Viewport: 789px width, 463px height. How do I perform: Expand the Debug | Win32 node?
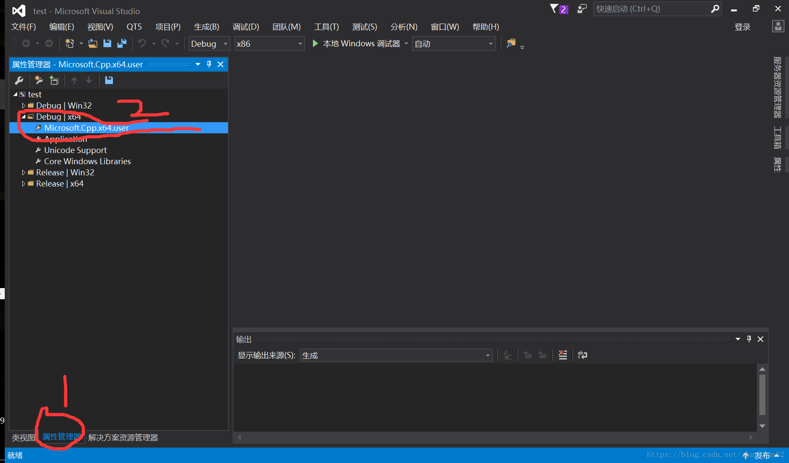pyautogui.click(x=24, y=105)
